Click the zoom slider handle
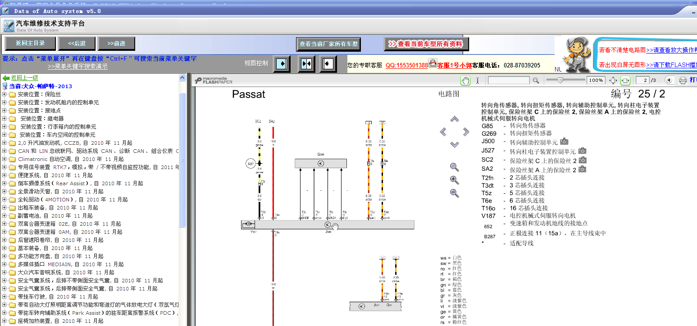697x326 pixels. click(560, 80)
